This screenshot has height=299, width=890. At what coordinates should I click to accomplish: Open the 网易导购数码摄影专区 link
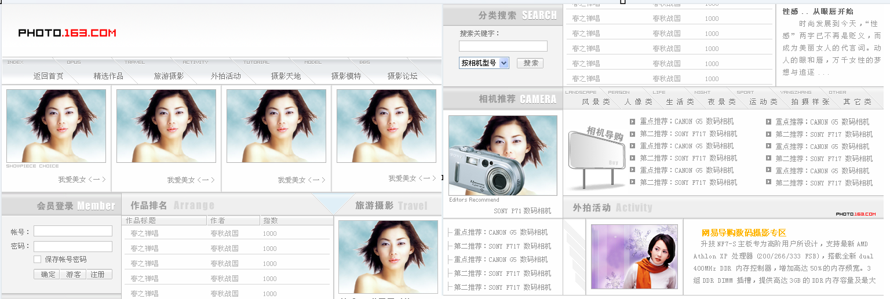(744, 233)
